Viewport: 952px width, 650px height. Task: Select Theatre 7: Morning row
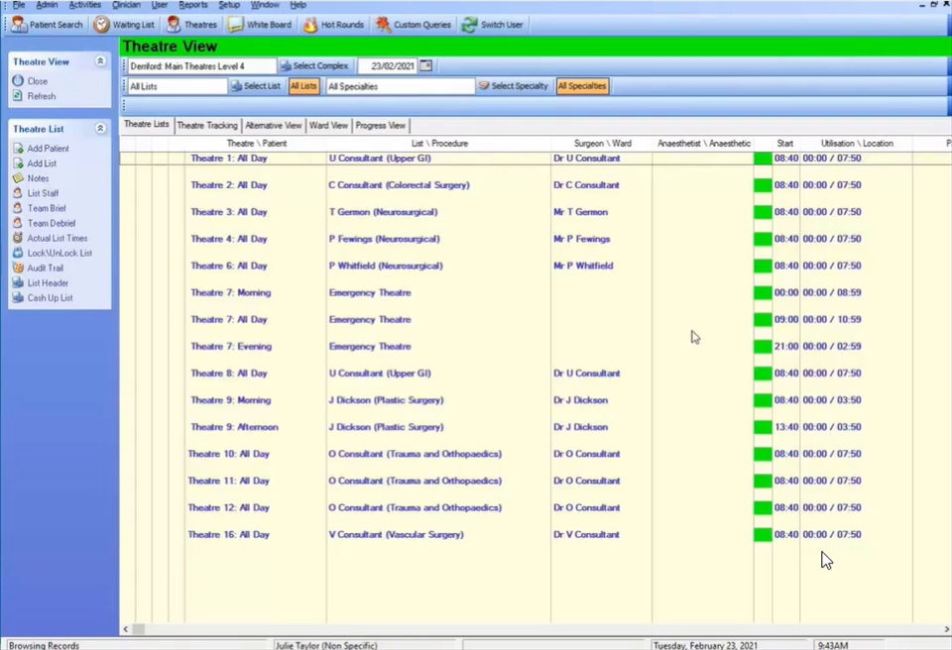[535, 292]
